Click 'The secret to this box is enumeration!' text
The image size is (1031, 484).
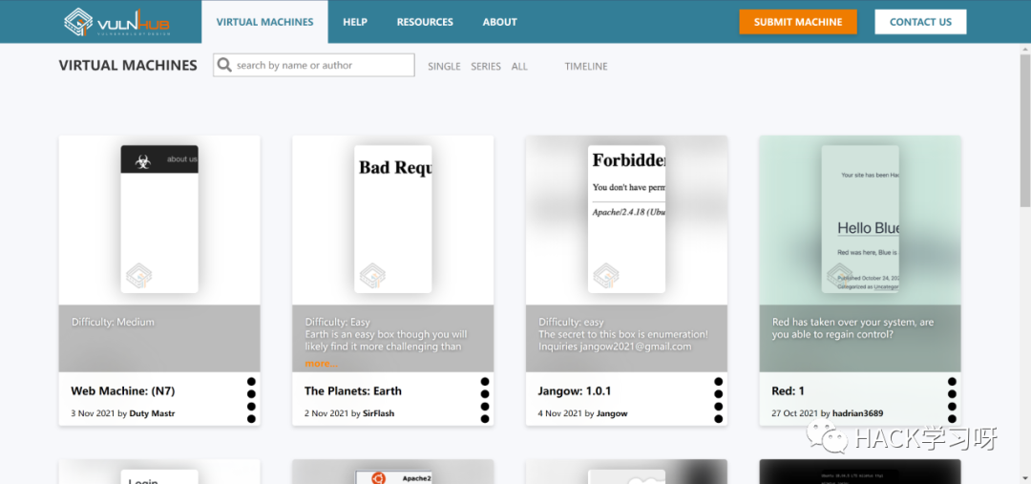coord(623,334)
